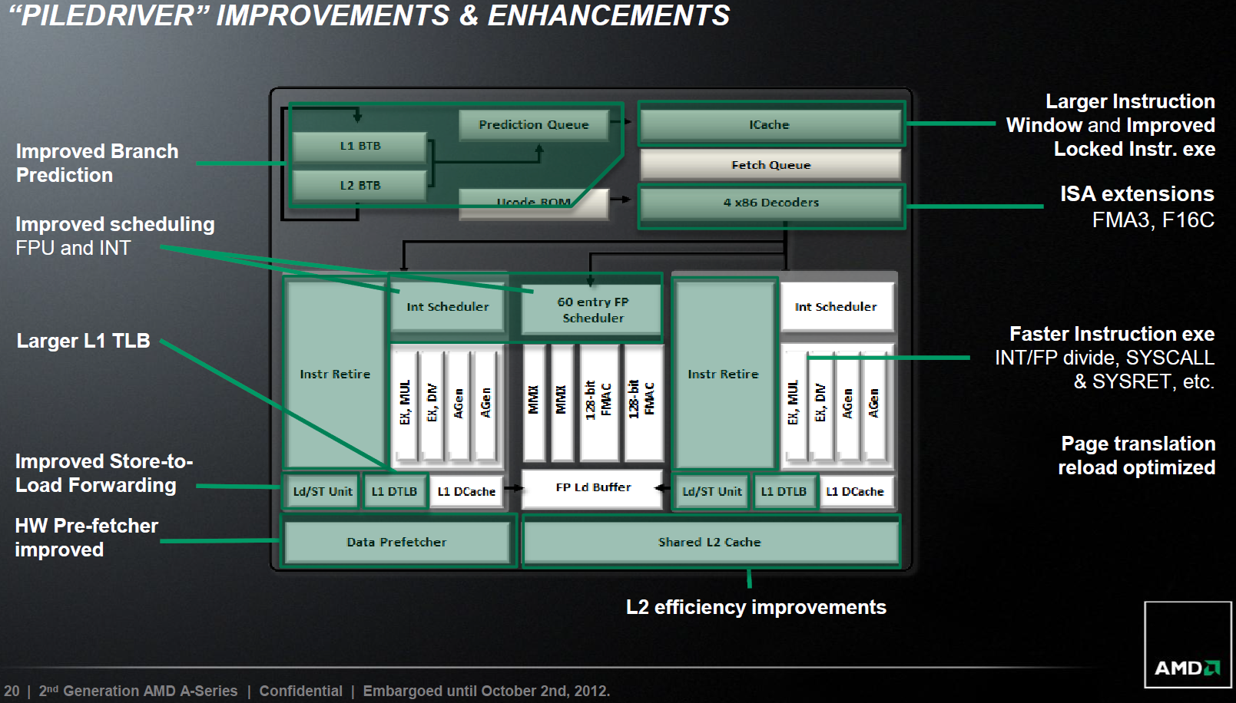Click 'FMA3, F16C' text

1153,220
